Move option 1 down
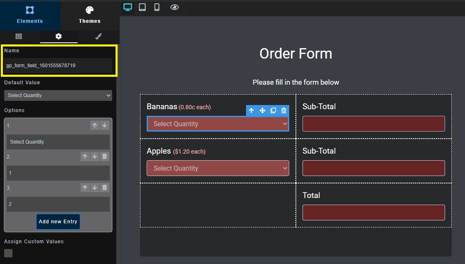Image resolution: width=465 pixels, height=264 pixels. [x=104, y=125]
